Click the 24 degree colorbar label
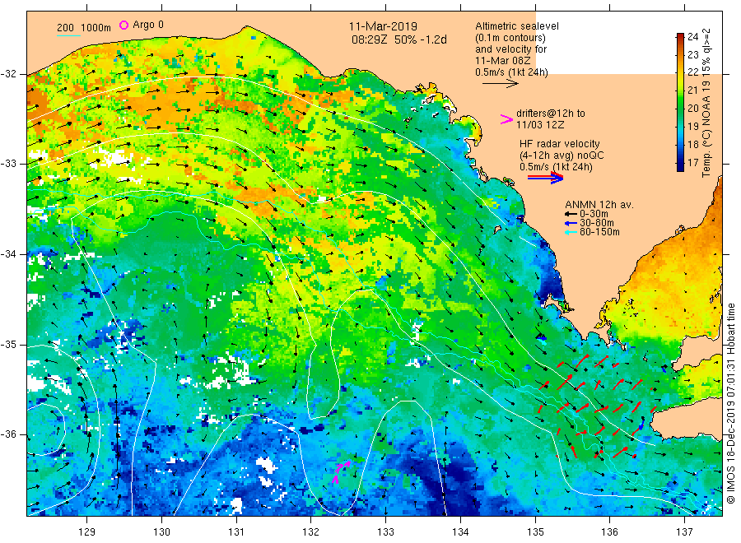This screenshot has height=543, width=741. coord(692,37)
